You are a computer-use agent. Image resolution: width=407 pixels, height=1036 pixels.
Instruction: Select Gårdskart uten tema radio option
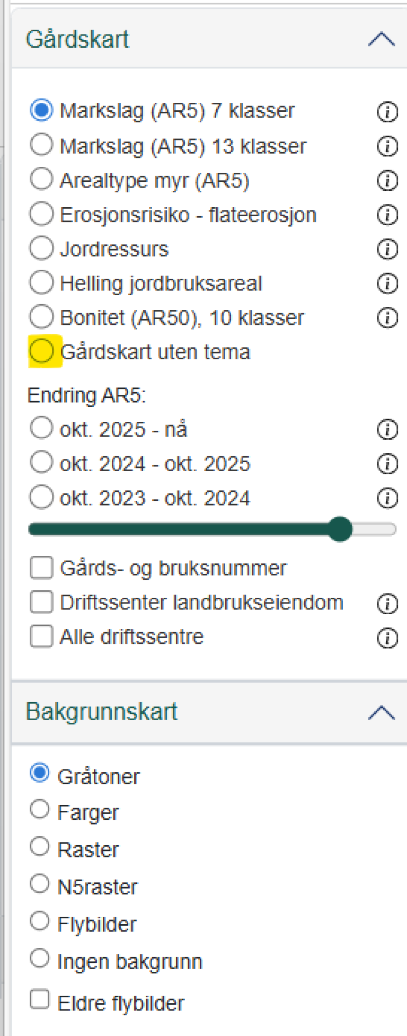pos(42,351)
